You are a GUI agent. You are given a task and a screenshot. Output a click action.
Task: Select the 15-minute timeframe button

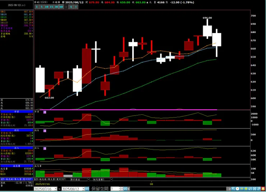51,7
